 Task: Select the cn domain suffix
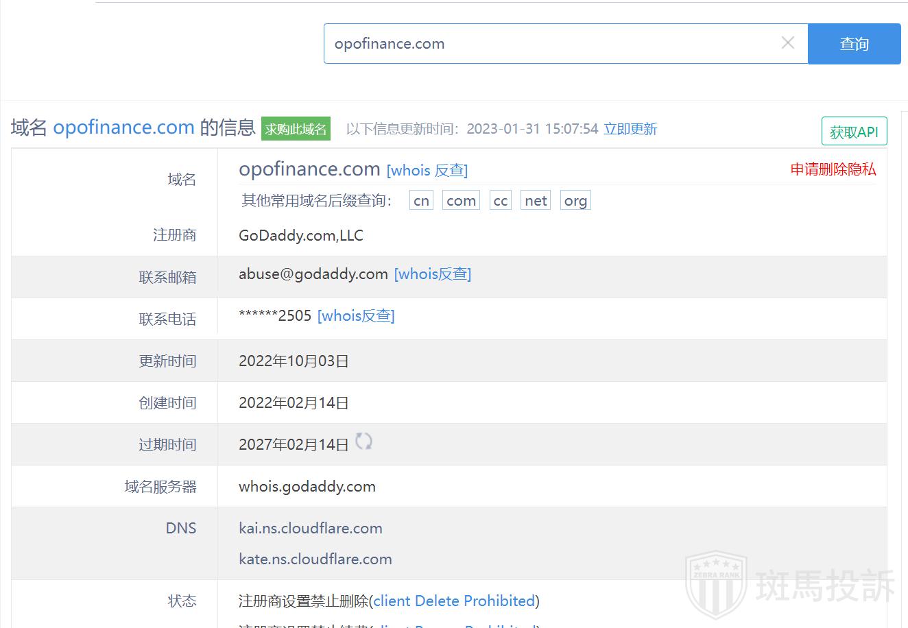pyautogui.click(x=421, y=200)
